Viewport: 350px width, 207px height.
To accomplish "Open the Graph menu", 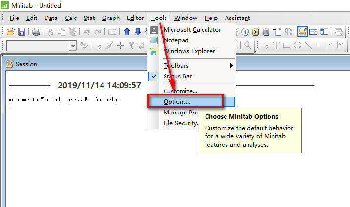I will tap(111, 18).
